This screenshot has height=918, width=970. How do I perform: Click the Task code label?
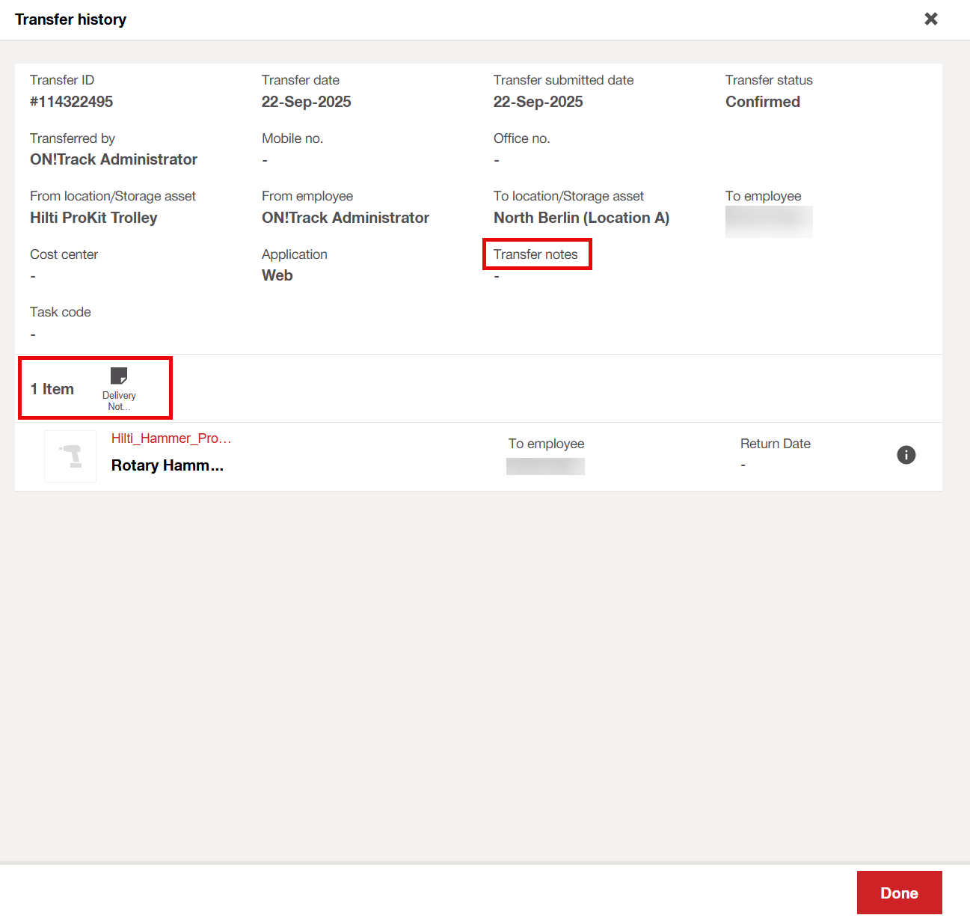[61, 312]
